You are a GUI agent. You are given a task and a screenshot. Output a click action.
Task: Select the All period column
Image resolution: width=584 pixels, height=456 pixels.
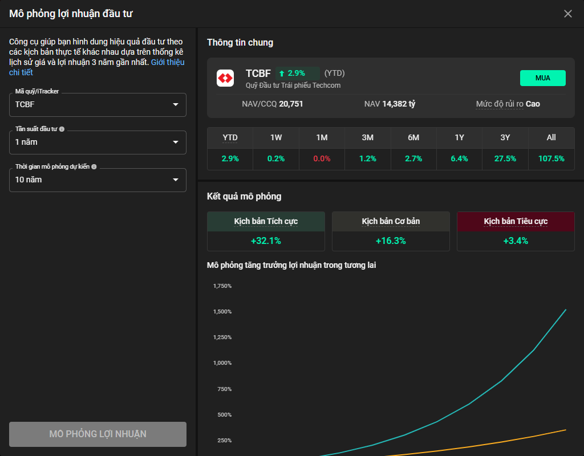(x=551, y=138)
